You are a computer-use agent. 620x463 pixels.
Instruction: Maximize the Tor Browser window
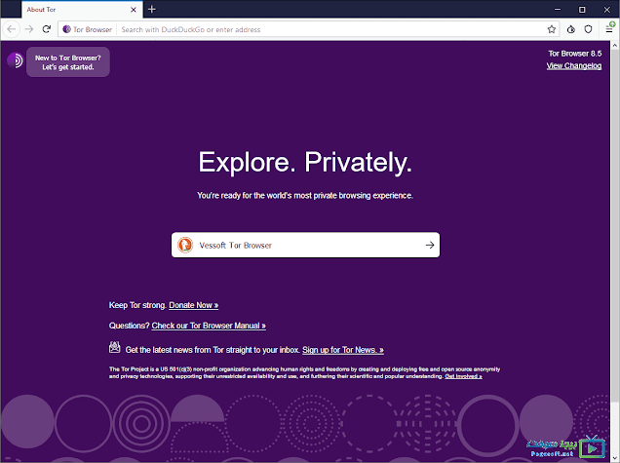(582, 10)
